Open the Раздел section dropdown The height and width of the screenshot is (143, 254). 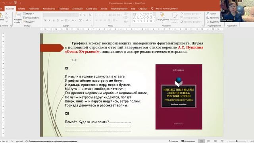click(x=29, y=21)
